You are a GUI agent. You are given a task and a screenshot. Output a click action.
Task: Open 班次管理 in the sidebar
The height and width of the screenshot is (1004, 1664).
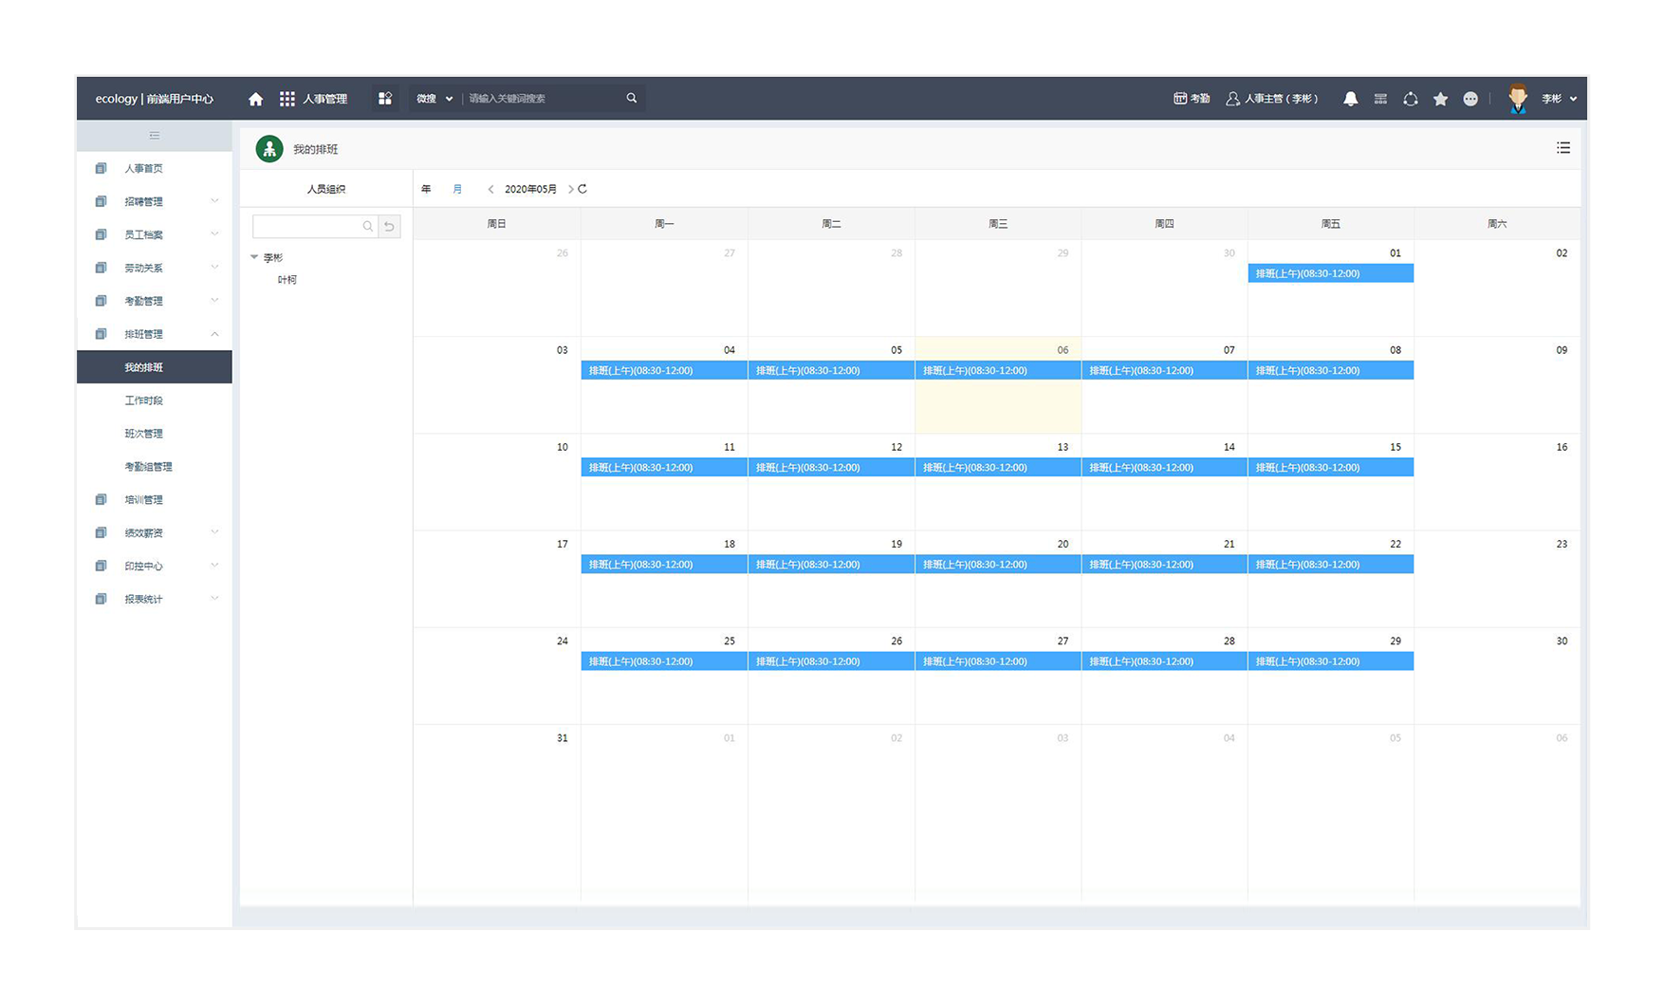point(144,434)
